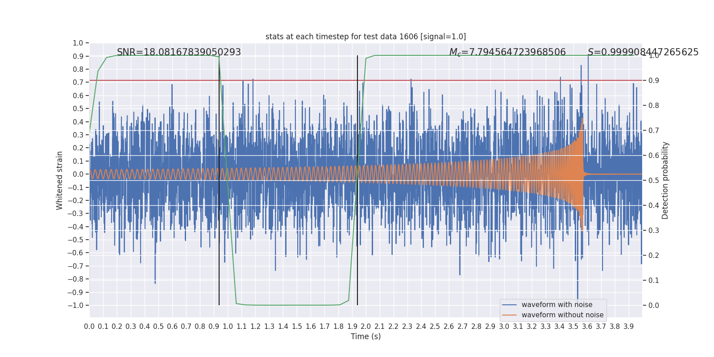Click the 'waveform with noise' legend label

[x=556, y=305]
